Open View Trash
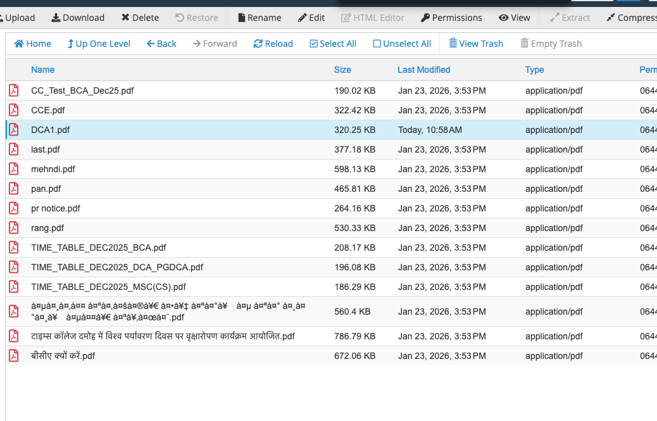Viewport: 657px width, 421px height. (476, 44)
